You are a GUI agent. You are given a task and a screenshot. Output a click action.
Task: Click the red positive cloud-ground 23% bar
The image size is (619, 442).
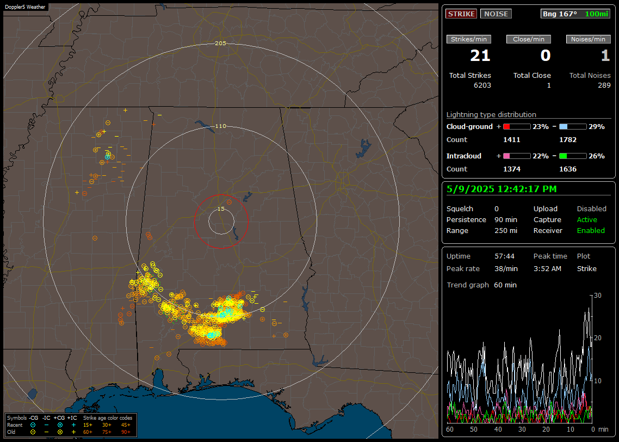[x=517, y=127]
